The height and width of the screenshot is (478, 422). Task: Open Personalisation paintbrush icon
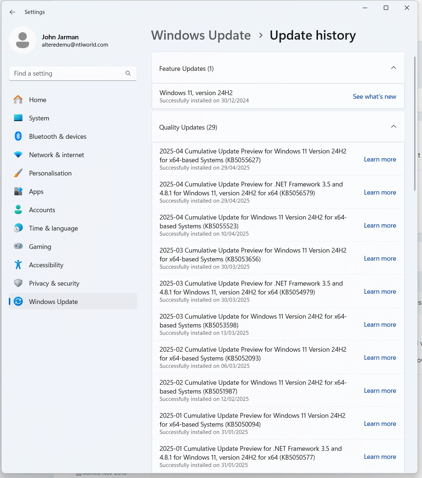click(x=18, y=173)
